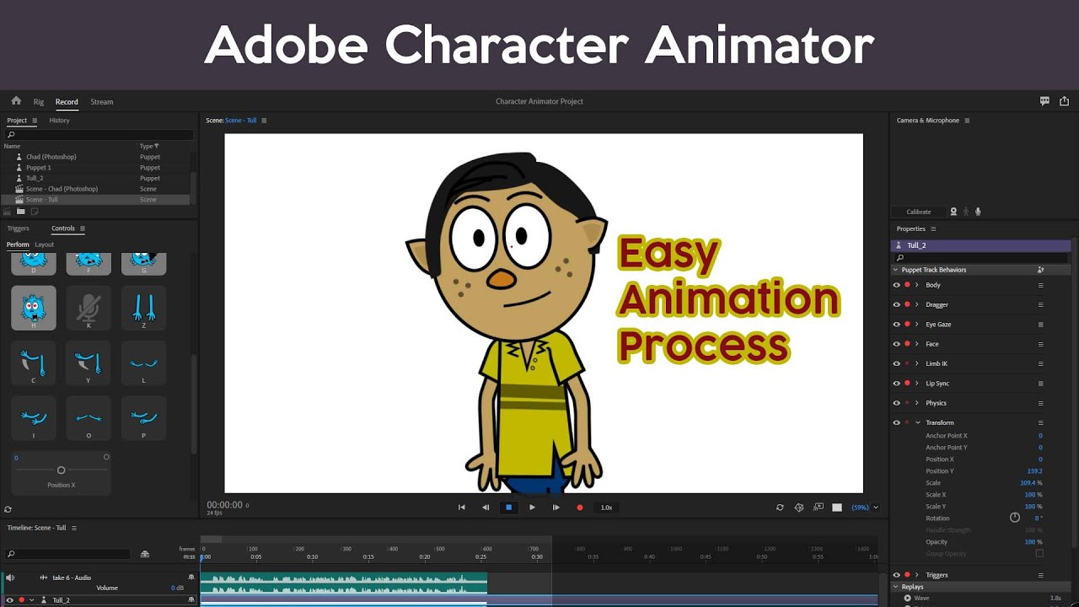Trigger the Z arms control
Image resolution: width=1079 pixels, height=607 pixels.
143,308
